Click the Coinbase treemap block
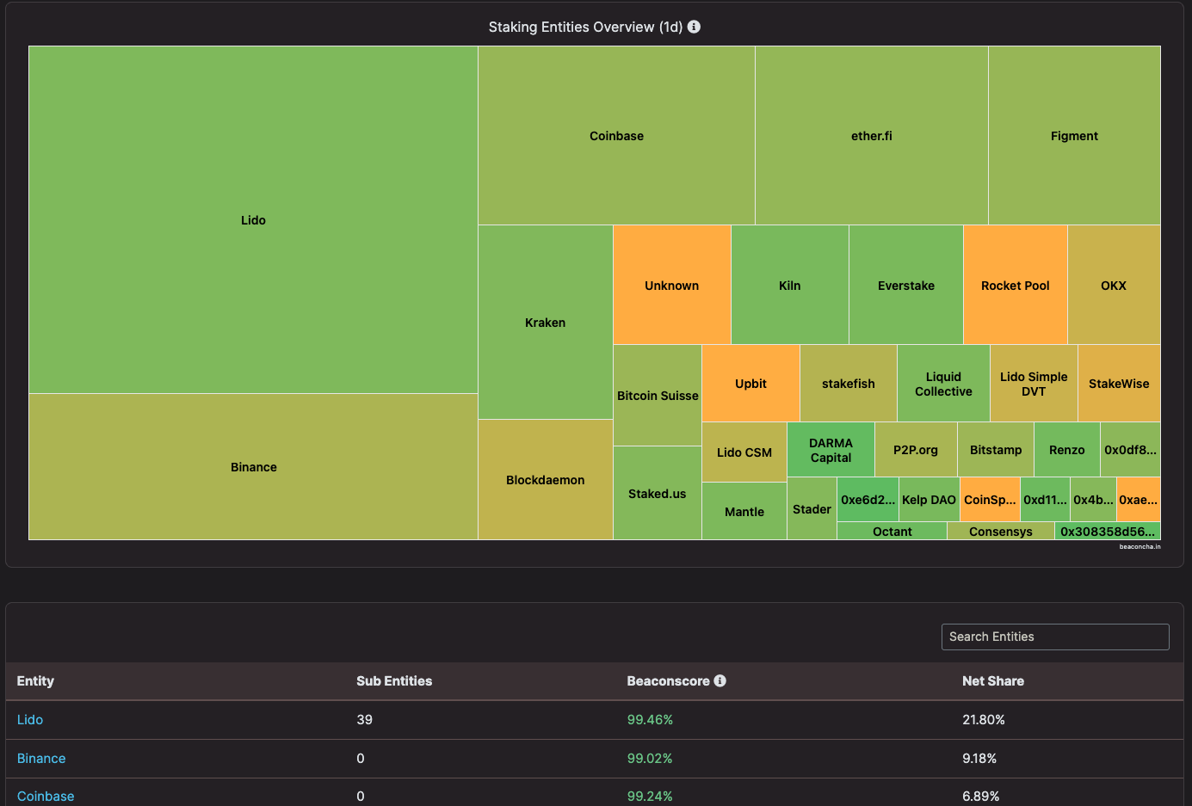The width and height of the screenshot is (1192, 806). coord(616,136)
